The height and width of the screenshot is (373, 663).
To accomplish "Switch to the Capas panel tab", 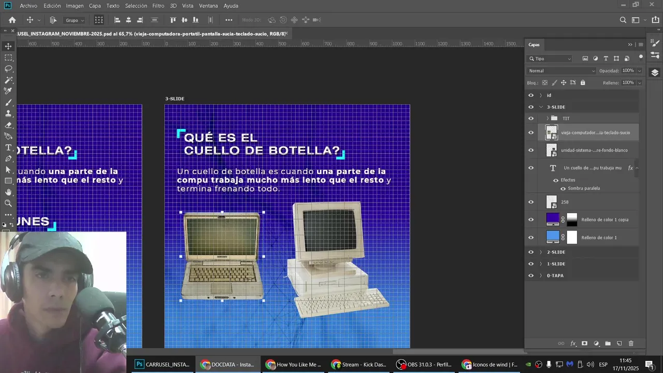I will pyautogui.click(x=534, y=45).
